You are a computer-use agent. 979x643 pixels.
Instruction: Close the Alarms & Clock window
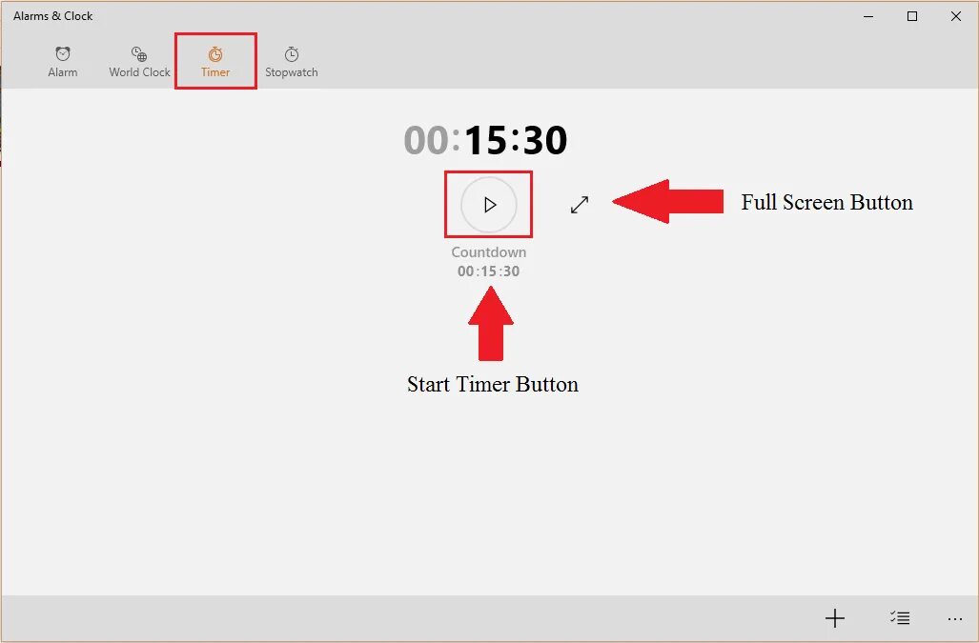coord(956,16)
